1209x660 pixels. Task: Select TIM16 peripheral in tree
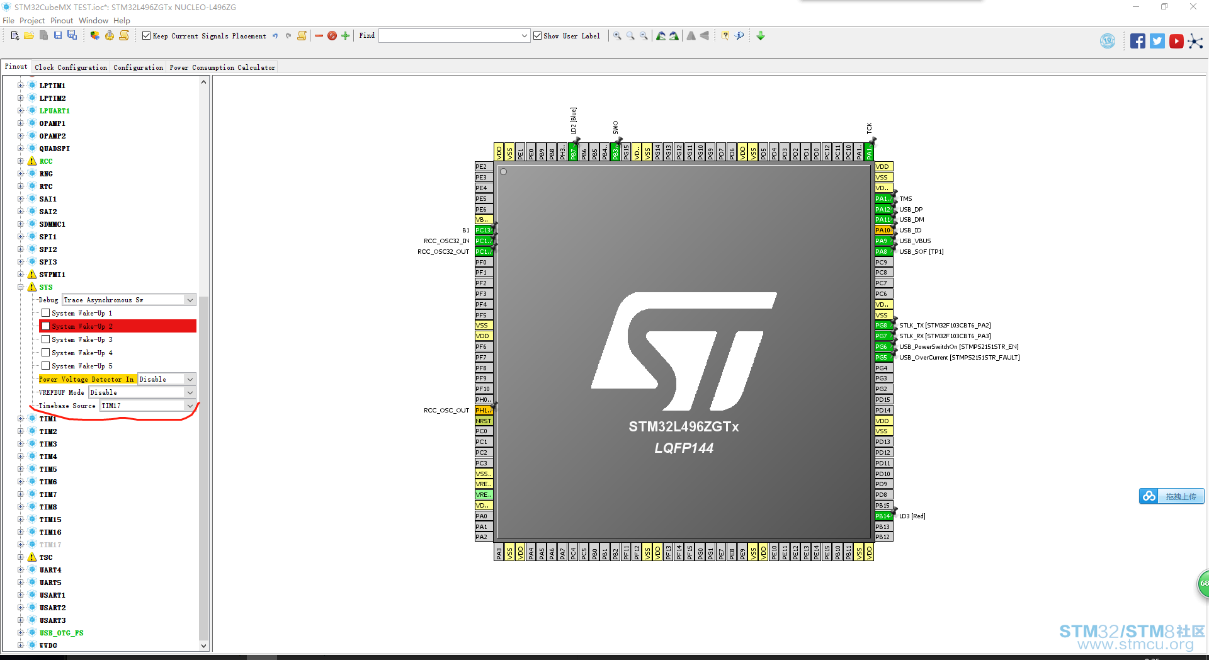50,532
